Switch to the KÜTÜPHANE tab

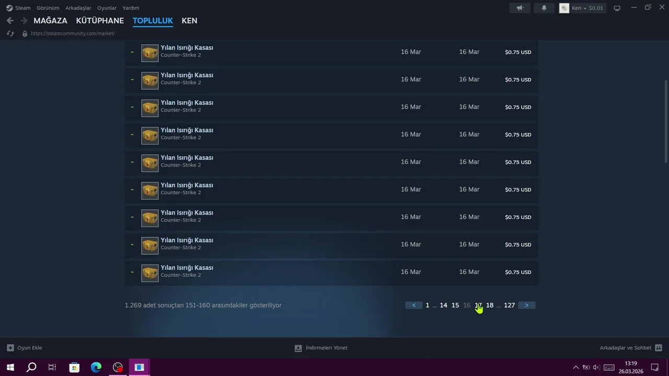(100, 21)
